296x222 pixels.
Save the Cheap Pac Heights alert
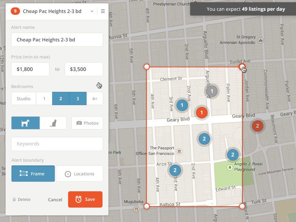pos(85,199)
